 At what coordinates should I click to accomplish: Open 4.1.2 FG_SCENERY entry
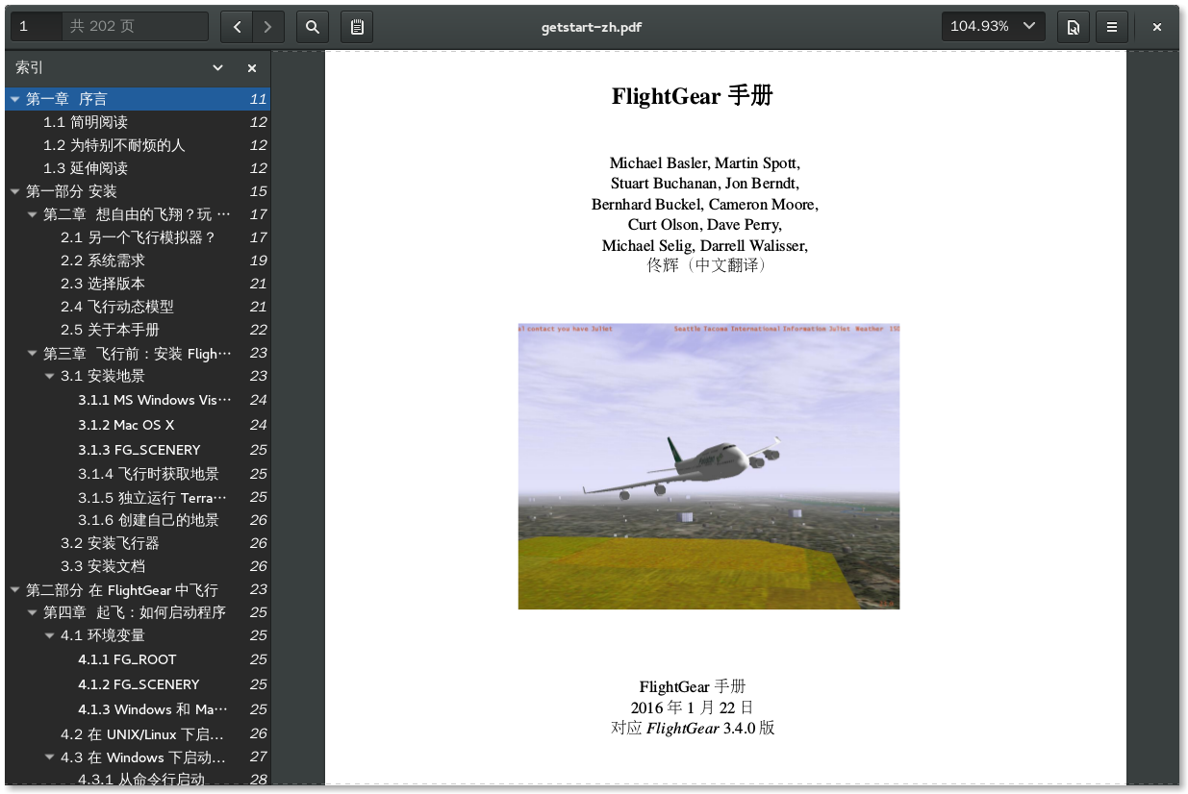(x=138, y=684)
